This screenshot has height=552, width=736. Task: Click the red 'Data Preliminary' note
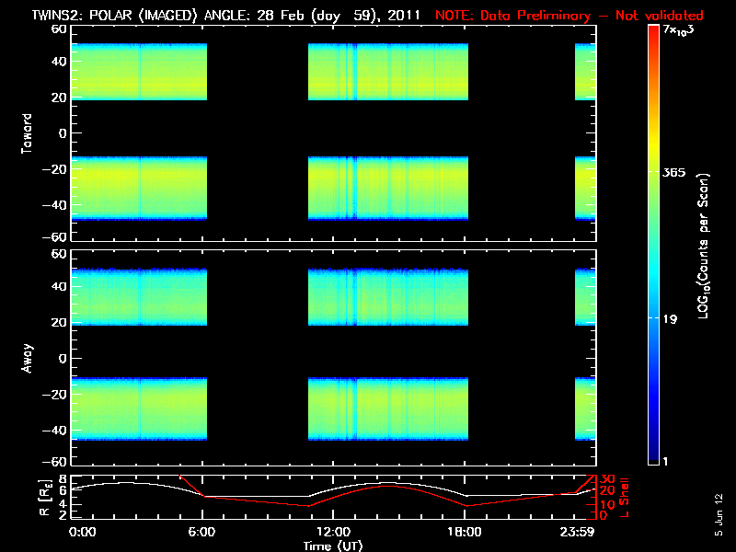pos(569,15)
